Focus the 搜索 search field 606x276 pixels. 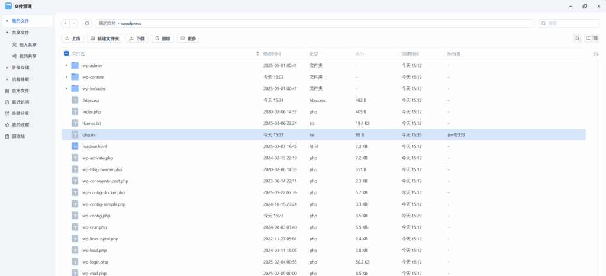(571, 23)
